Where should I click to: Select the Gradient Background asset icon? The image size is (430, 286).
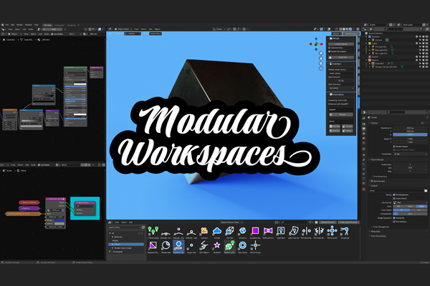(x=255, y=232)
